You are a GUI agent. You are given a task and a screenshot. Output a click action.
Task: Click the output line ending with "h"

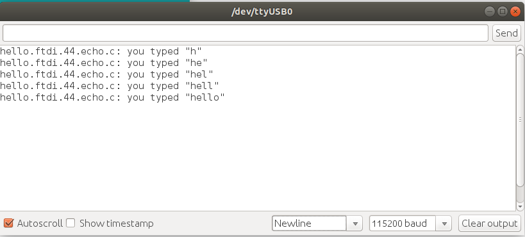[101, 51]
